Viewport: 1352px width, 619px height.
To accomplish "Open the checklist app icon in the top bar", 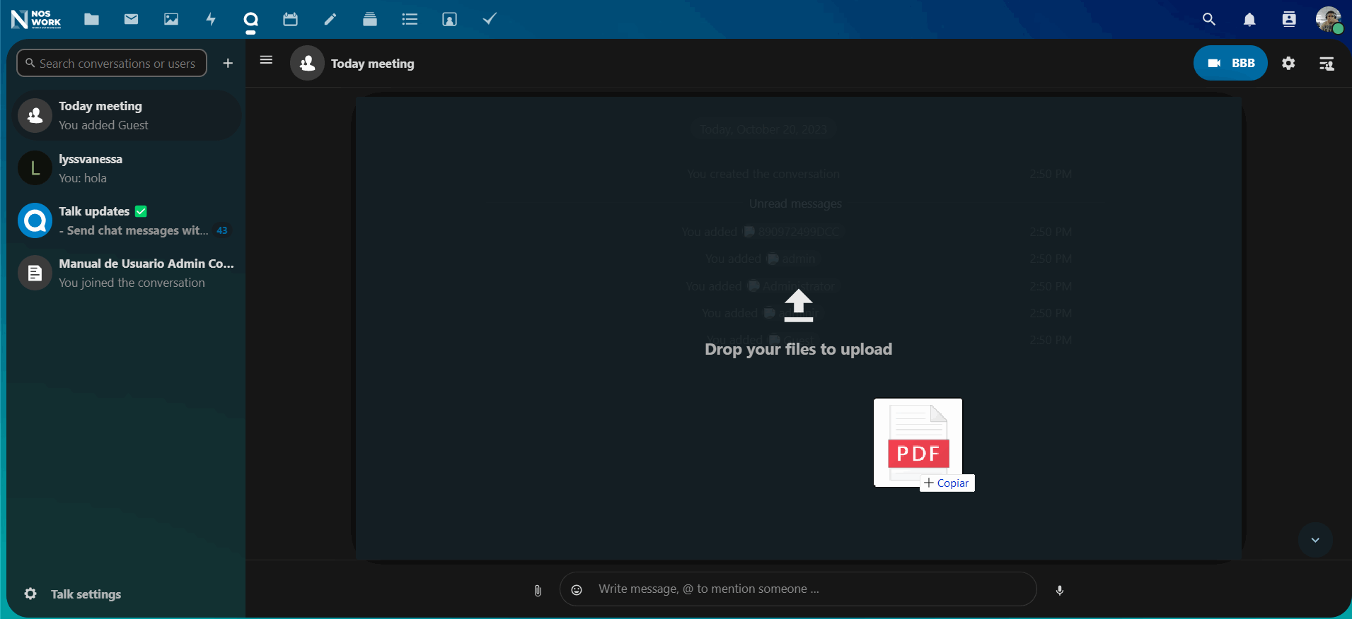I will click(x=410, y=19).
